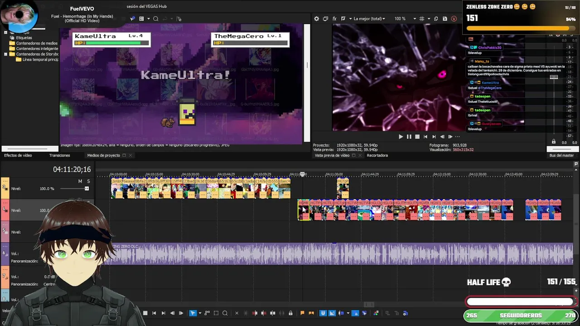Pause the video preview
This screenshot has height=326, width=580.
point(409,136)
